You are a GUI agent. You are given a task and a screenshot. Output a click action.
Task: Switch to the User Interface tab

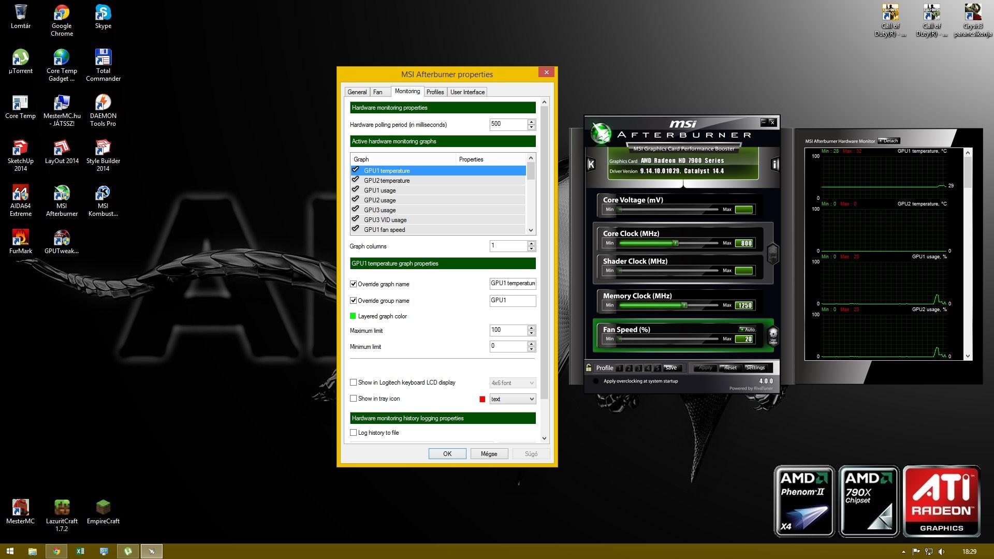point(467,92)
